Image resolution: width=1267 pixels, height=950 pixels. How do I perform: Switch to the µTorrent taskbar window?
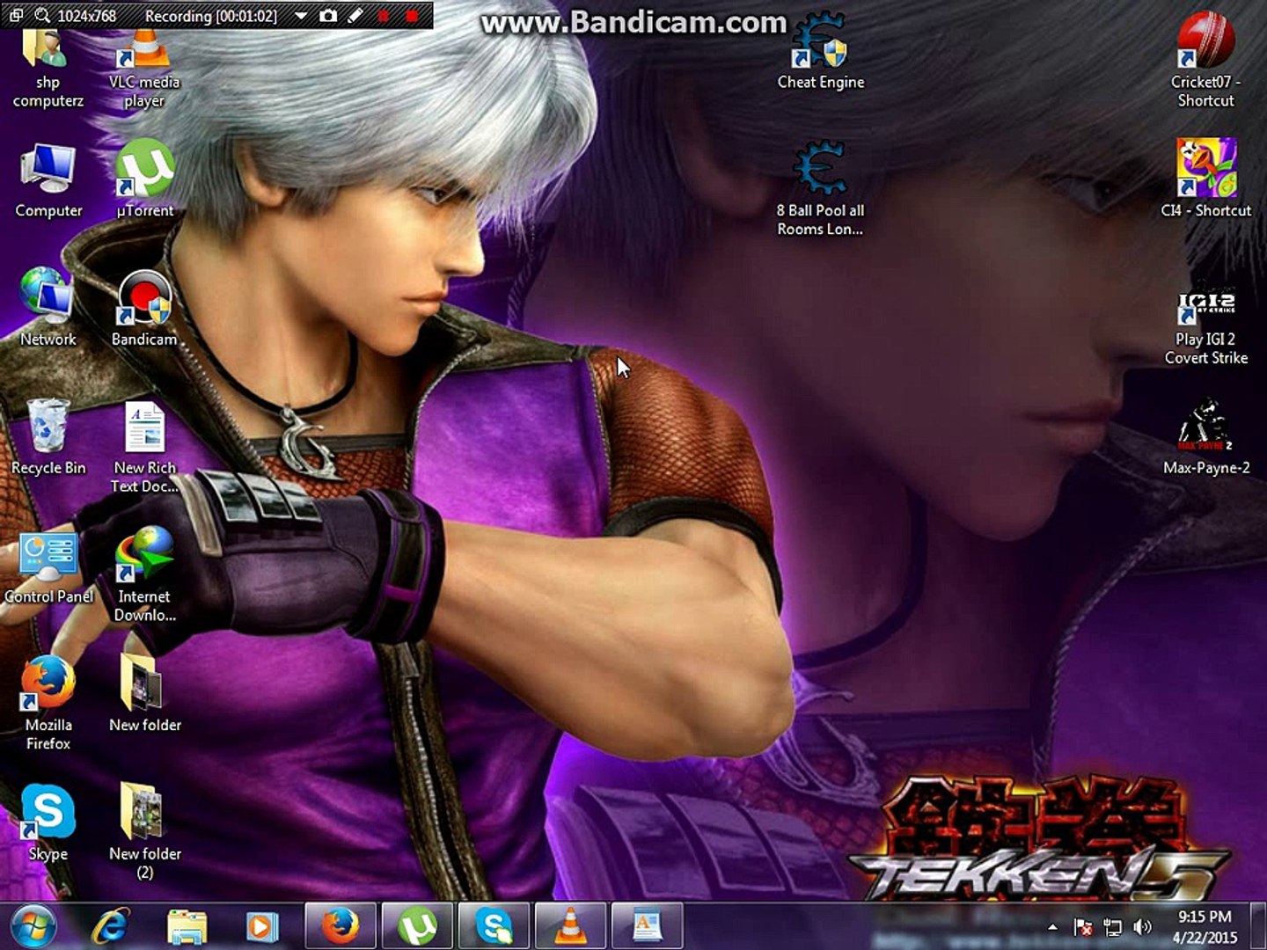(417, 926)
